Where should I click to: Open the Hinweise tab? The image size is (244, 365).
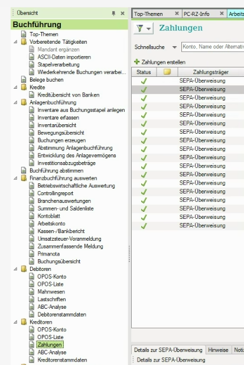coord(218,350)
